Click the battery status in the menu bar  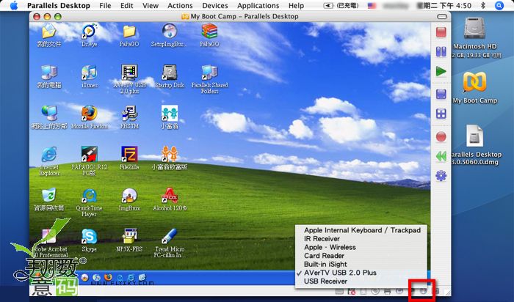coord(341,6)
